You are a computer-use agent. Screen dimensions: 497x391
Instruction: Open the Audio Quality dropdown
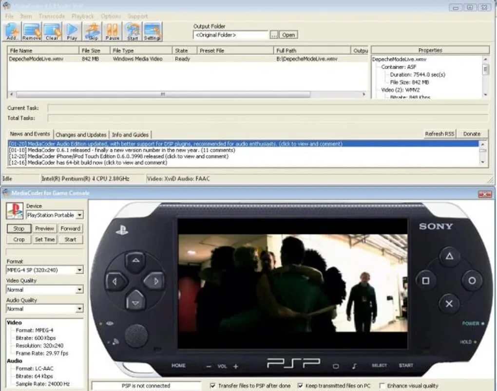coord(45,309)
